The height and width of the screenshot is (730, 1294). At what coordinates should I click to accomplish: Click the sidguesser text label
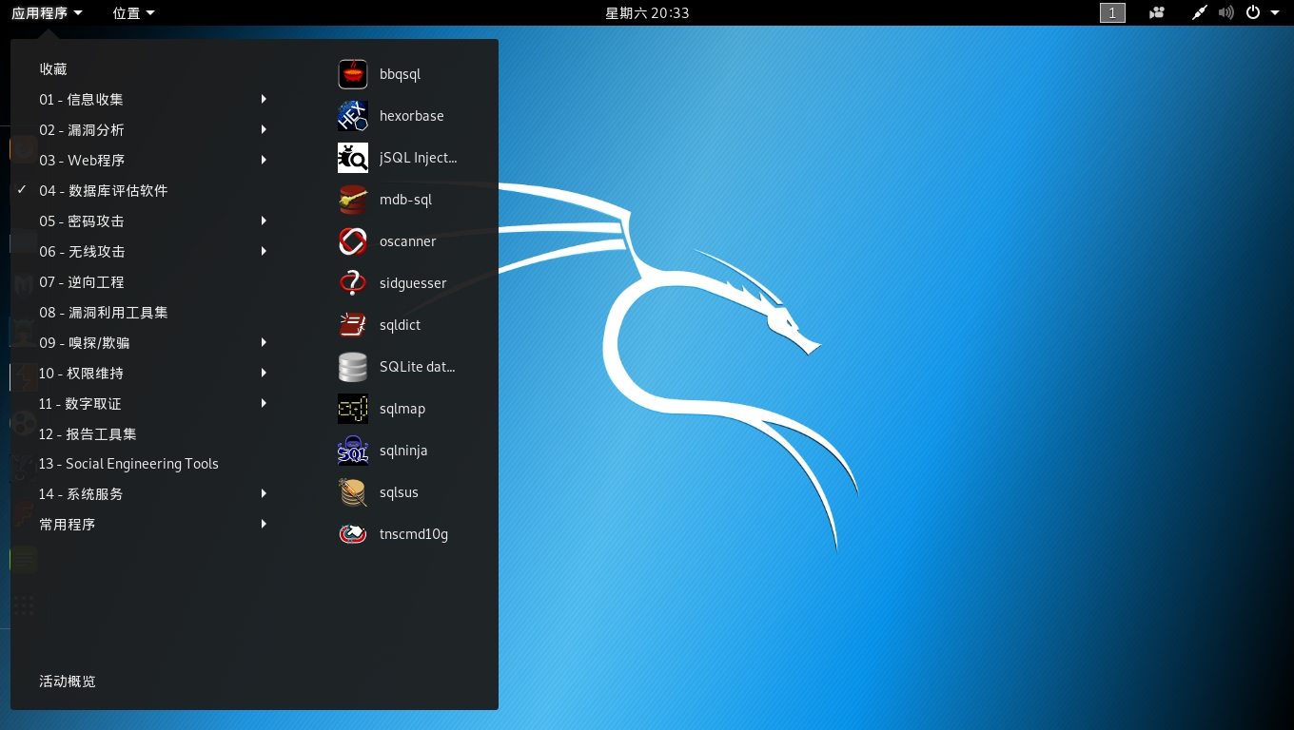click(413, 283)
